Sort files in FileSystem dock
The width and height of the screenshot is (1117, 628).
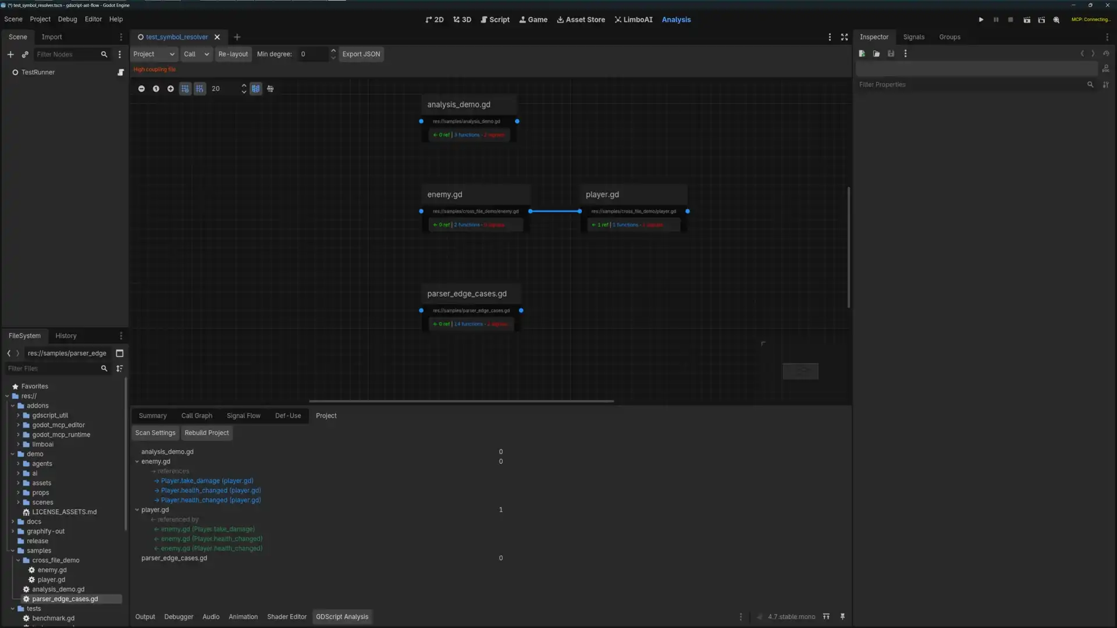point(119,369)
